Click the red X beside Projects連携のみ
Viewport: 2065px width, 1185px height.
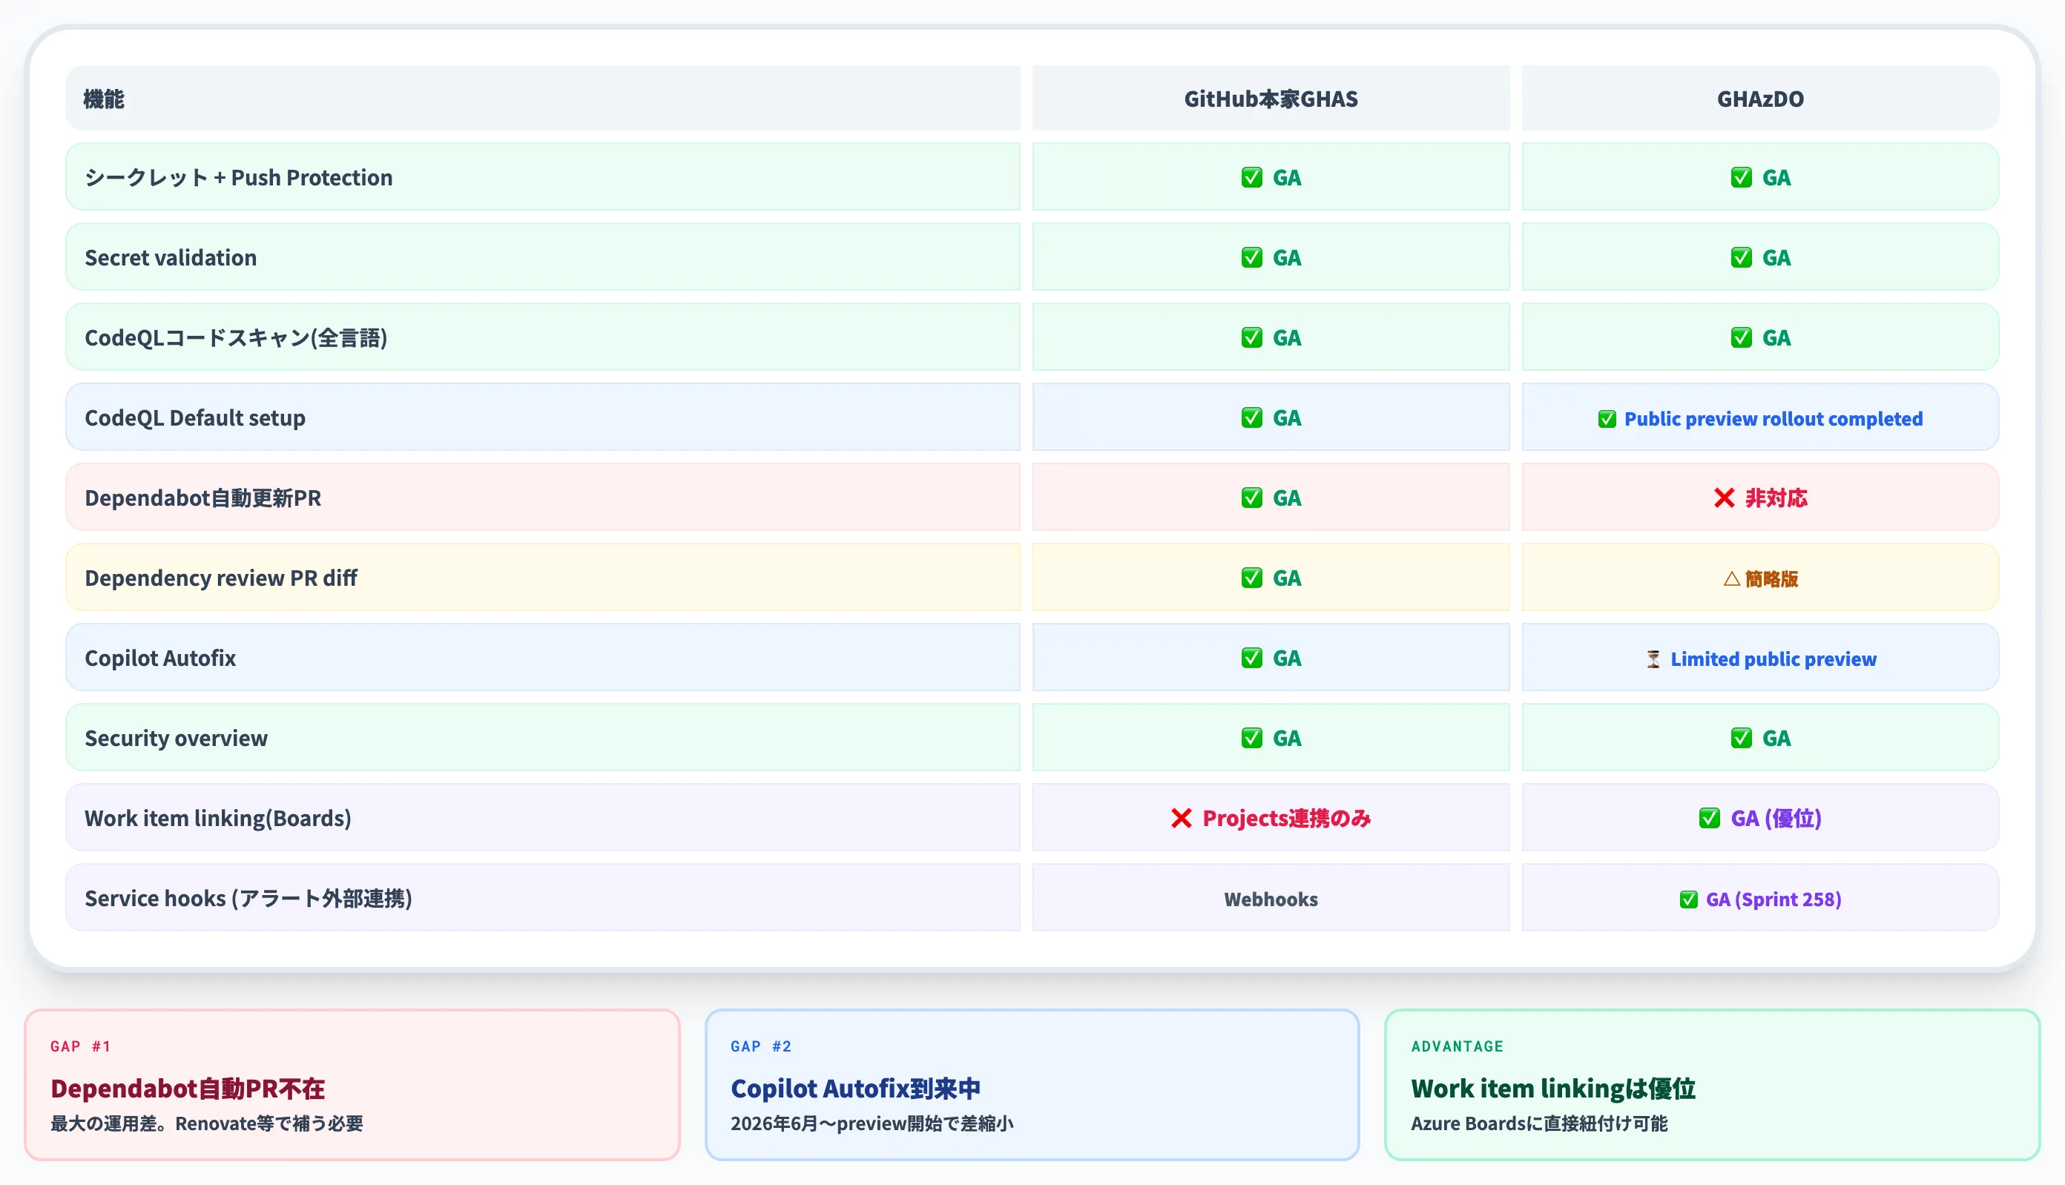tap(1180, 818)
